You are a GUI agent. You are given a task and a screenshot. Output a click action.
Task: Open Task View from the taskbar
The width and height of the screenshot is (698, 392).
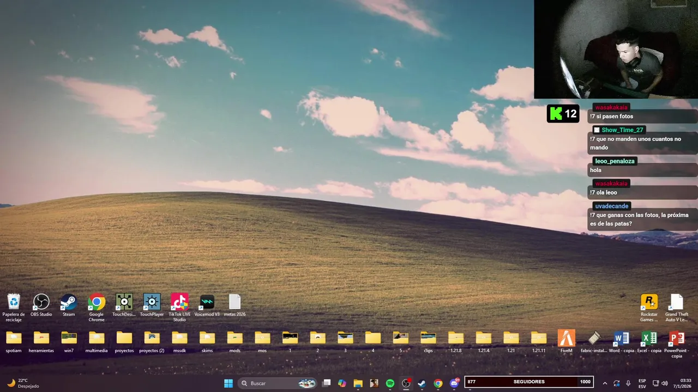[327, 383]
